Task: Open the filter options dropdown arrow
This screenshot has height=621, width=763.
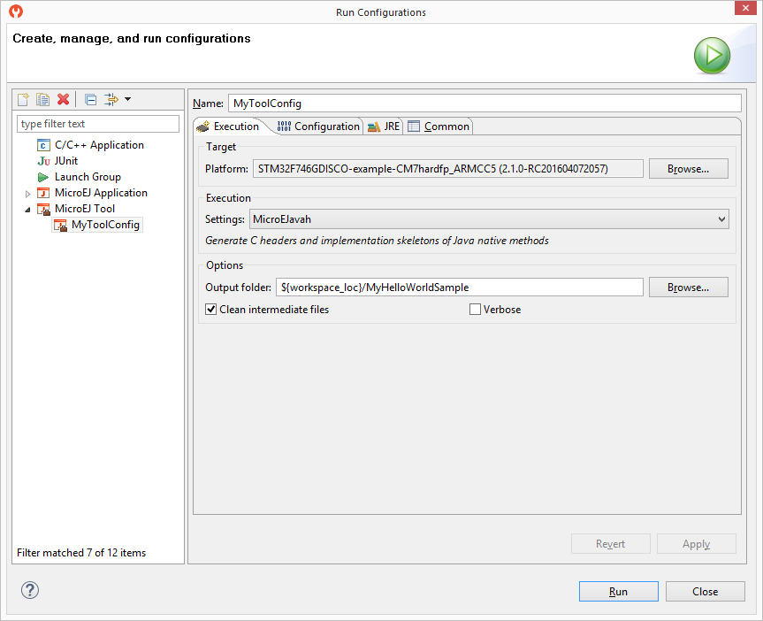Action: point(128,99)
